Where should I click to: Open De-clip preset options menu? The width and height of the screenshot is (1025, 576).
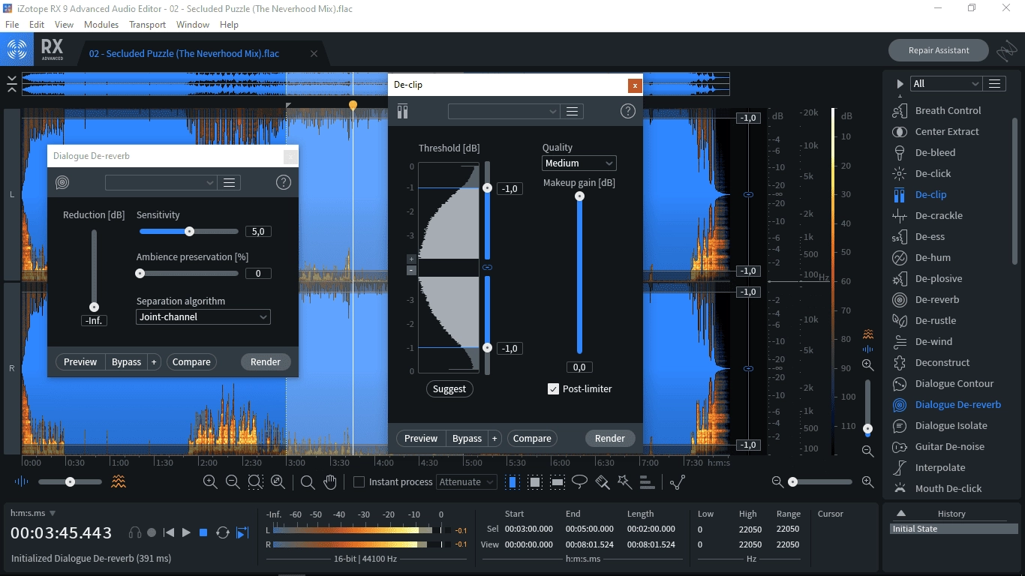point(573,111)
